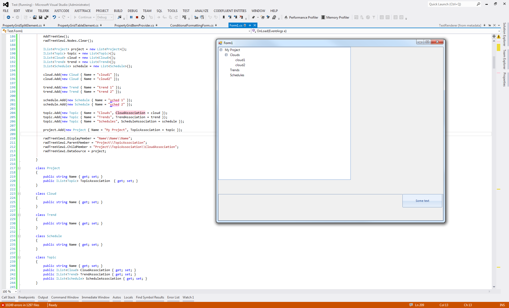Click the Restart debugging icon
The height and width of the screenshot is (308, 509).
point(143,17)
